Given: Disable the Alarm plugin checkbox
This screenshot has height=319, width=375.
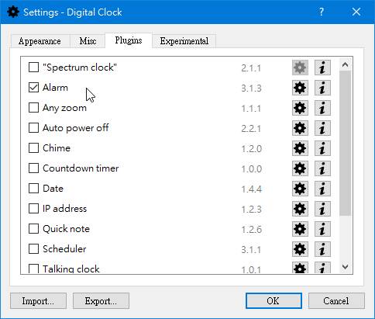Looking at the screenshot, I should coord(33,88).
